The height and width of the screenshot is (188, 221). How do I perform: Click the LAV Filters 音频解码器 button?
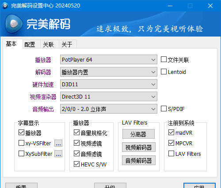[x=139, y=160]
